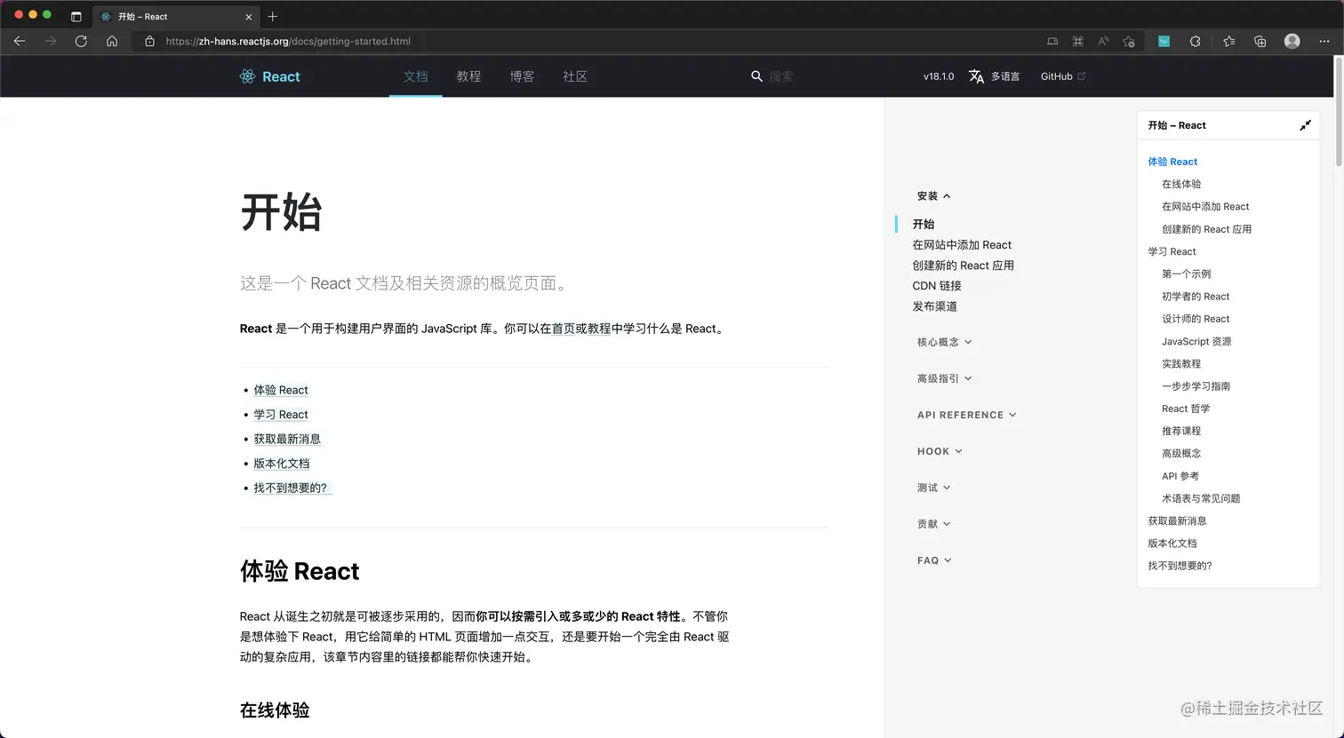Open 发布渠道 in the sidebar

pos(934,306)
